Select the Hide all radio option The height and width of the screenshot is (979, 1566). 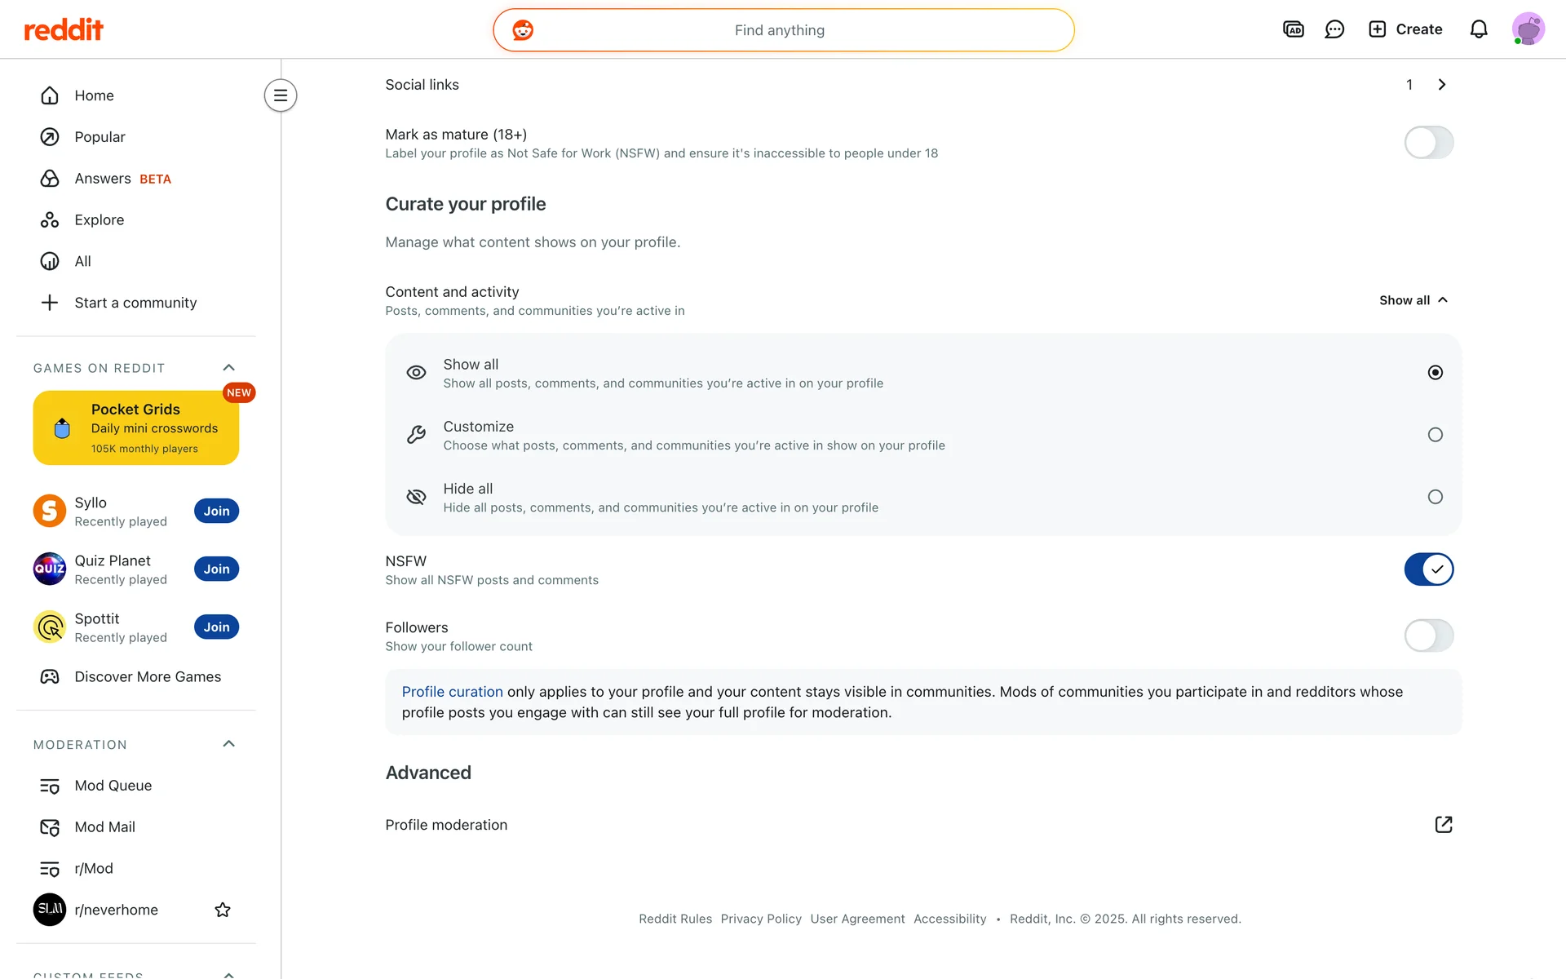(1435, 497)
